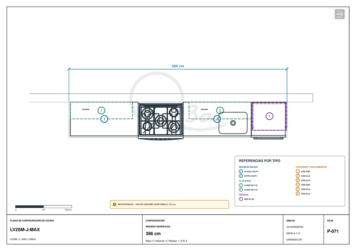This screenshot has width=356, height=251.
Task: Select purple repisa marker 1 on the plan
Action: tap(269, 116)
